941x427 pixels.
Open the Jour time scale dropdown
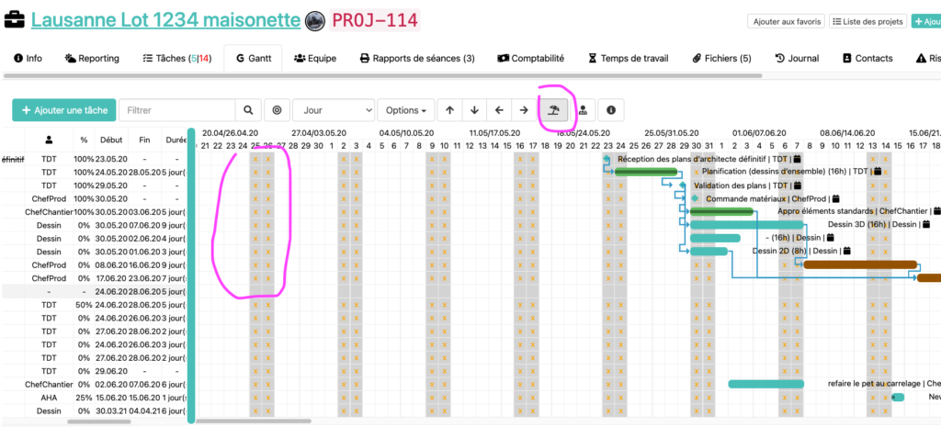click(333, 110)
